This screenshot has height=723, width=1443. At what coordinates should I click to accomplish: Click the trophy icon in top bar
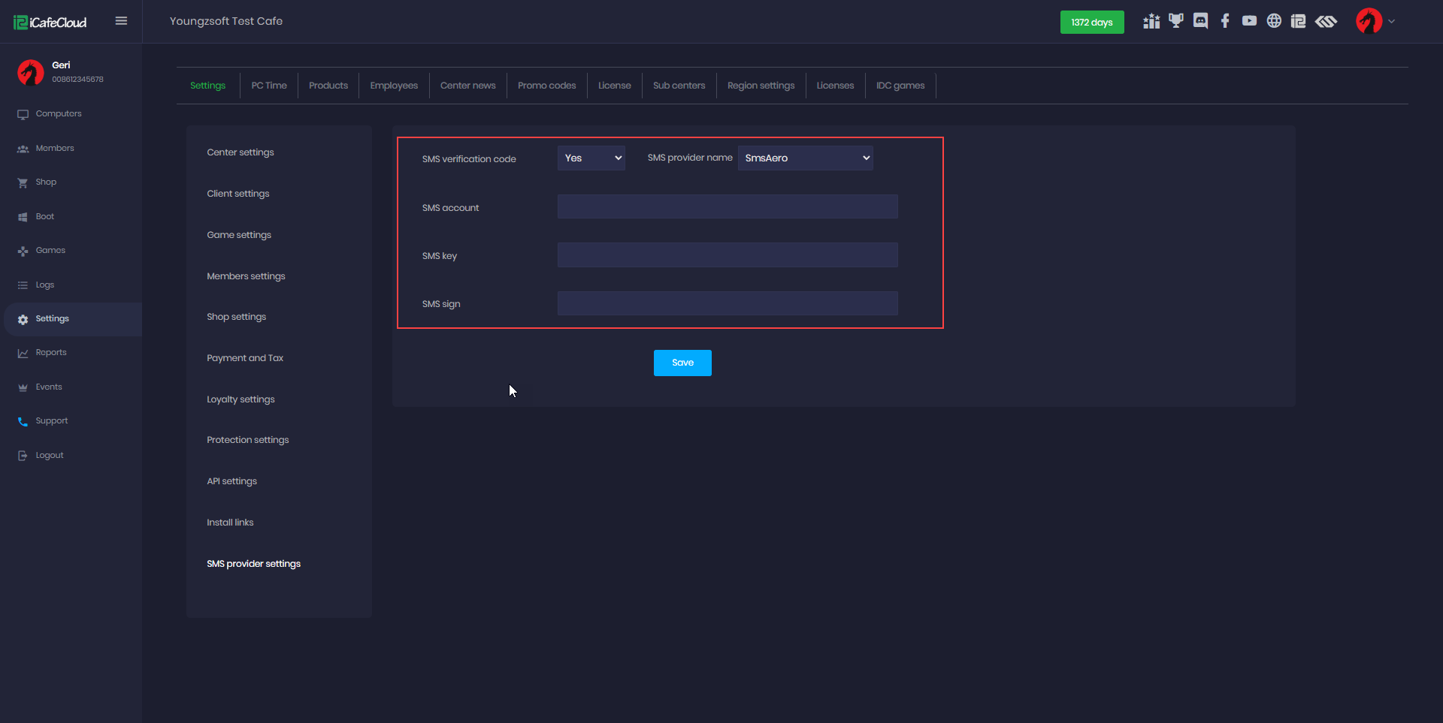[x=1175, y=21]
